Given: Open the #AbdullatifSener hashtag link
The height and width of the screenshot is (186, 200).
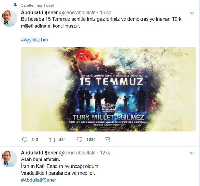Looking at the screenshot, I should (x=38, y=180).
